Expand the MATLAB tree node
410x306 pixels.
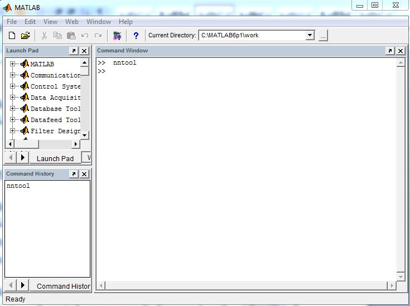coord(12,64)
